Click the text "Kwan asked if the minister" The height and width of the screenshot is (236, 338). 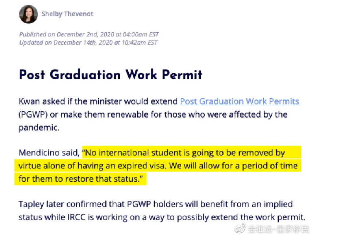pyautogui.click(x=71, y=101)
